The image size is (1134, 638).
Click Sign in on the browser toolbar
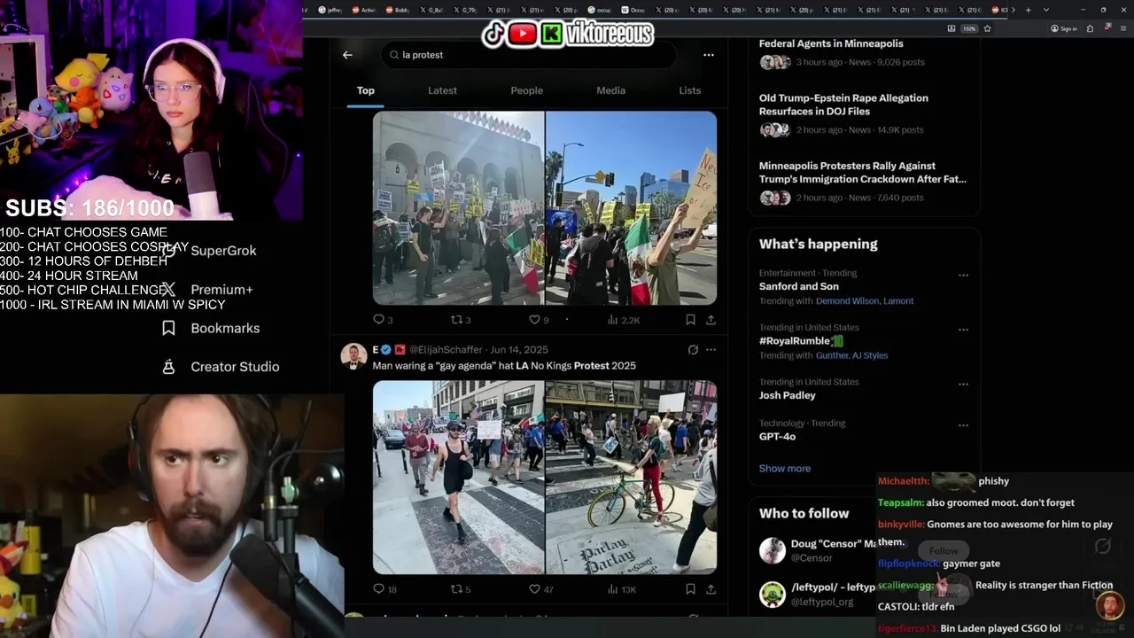tap(1064, 28)
